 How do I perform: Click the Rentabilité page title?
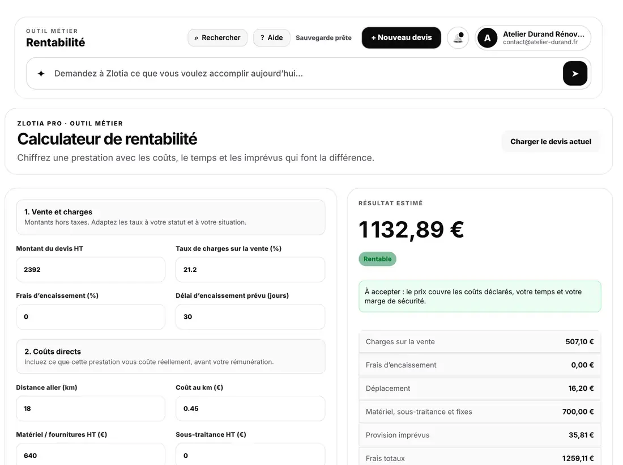pyautogui.click(x=56, y=43)
